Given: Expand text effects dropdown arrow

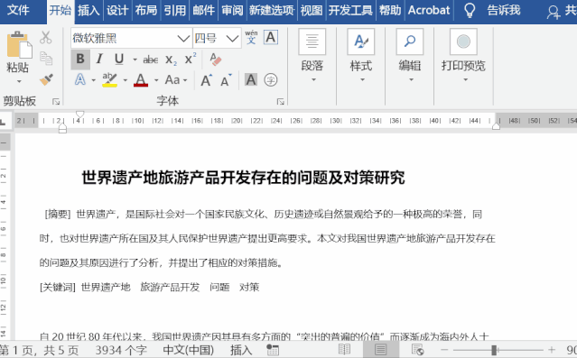Looking at the screenshot, I should 94,80.
